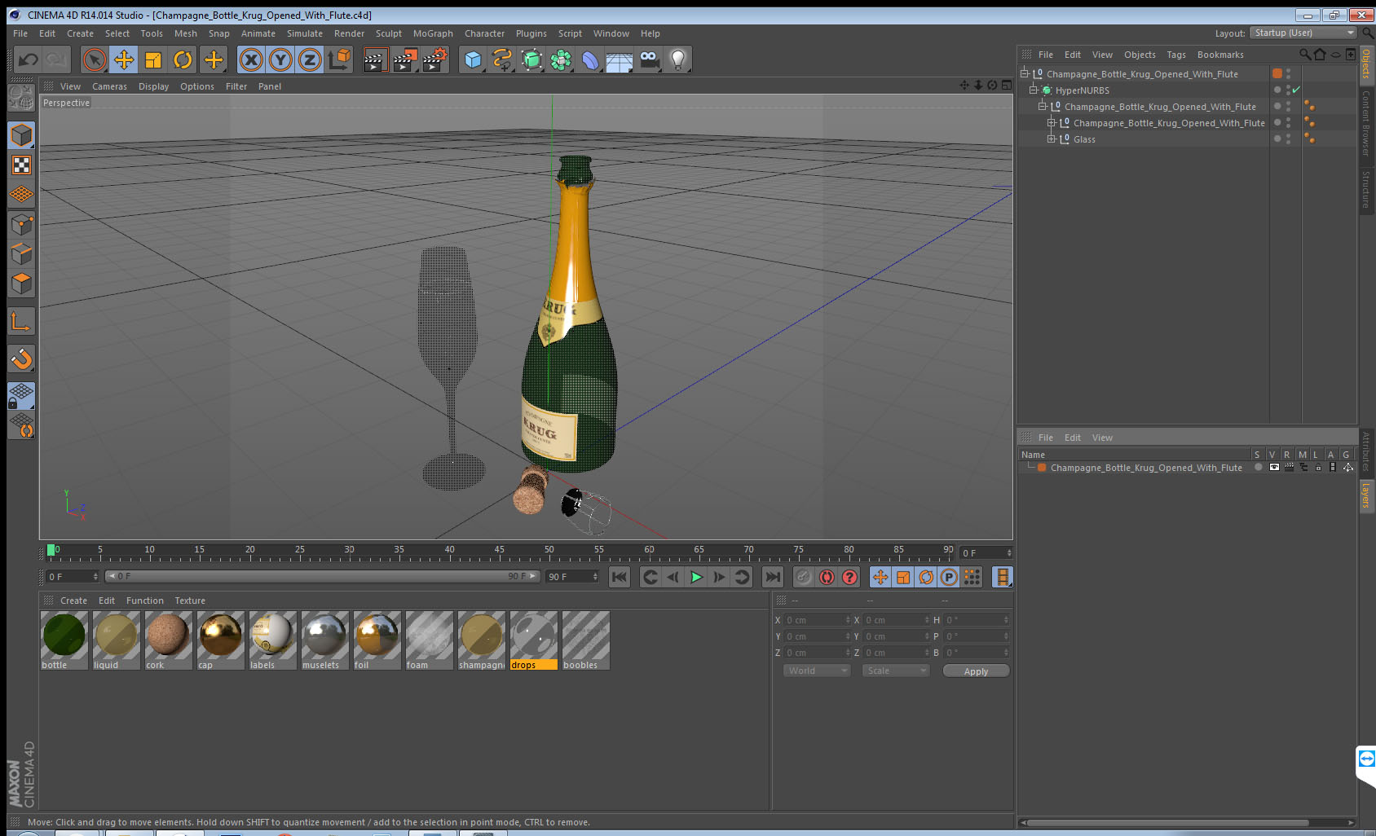Open the World coordinate dropdown
The width and height of the screenshot is (1376, 836).
coord(817,671)
